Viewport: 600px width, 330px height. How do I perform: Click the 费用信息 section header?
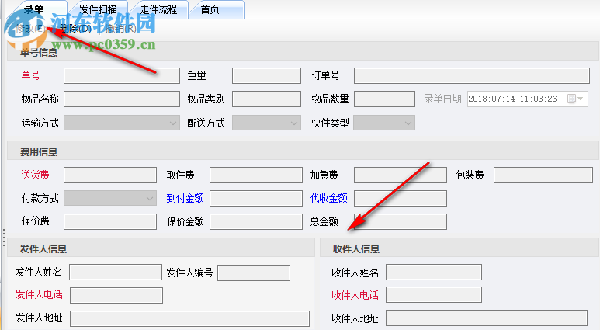(x=303, y=151)
